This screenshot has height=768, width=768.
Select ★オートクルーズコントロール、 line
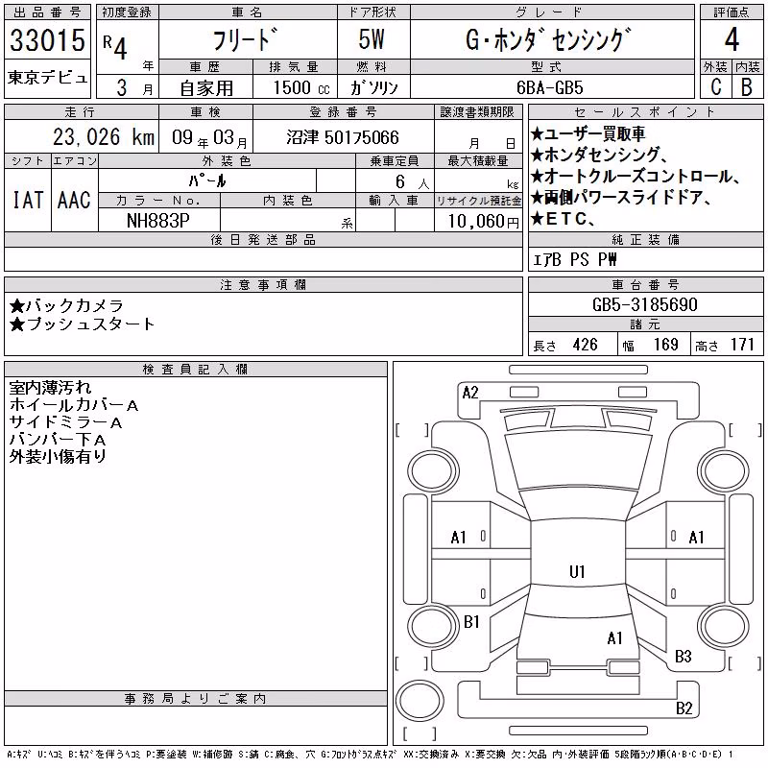[x=636, y=176]
